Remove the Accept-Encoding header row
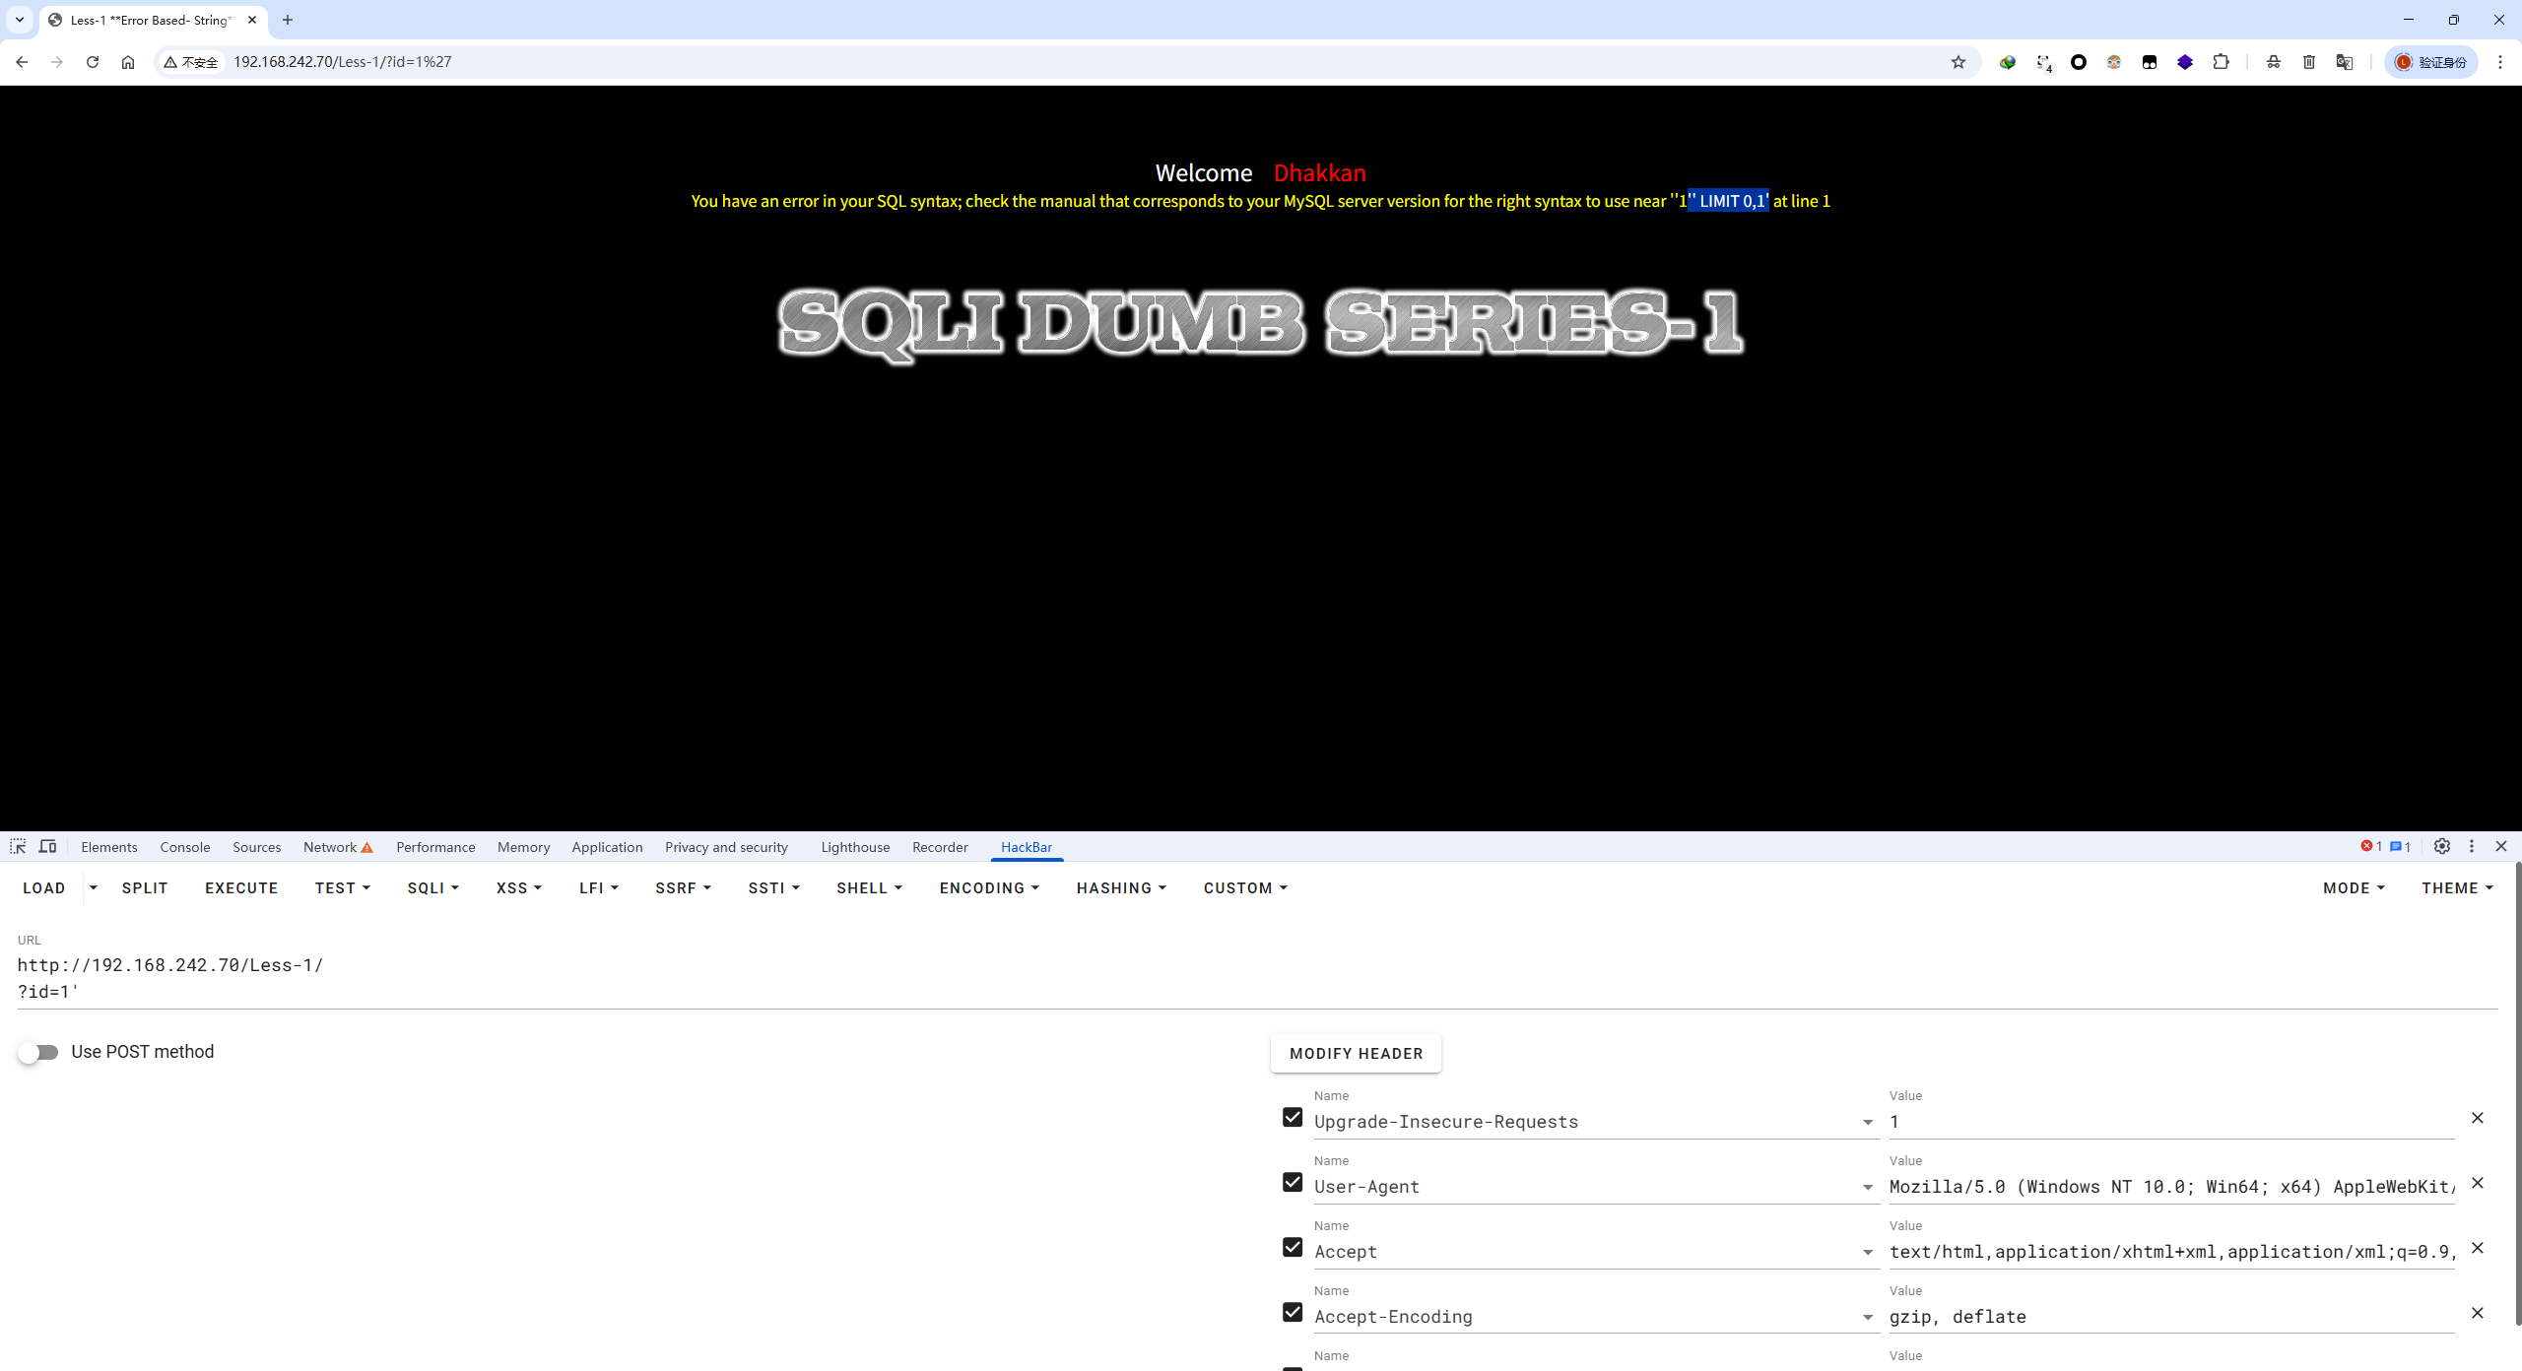 [2478, 1313]
